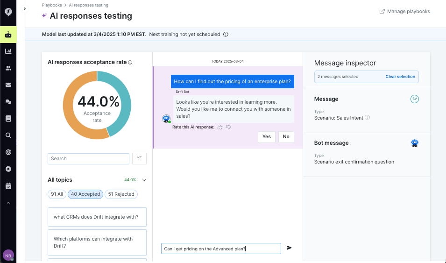446x263 pixels.
Task: Expand the navigation panel arrow
Action: [25, 9]
